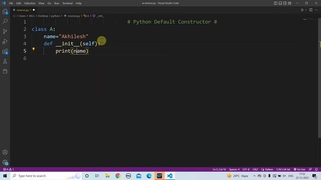Click the Desktop breadcrumb segment
Viewport: 321px width, 180px height.
tap(43, 16)
